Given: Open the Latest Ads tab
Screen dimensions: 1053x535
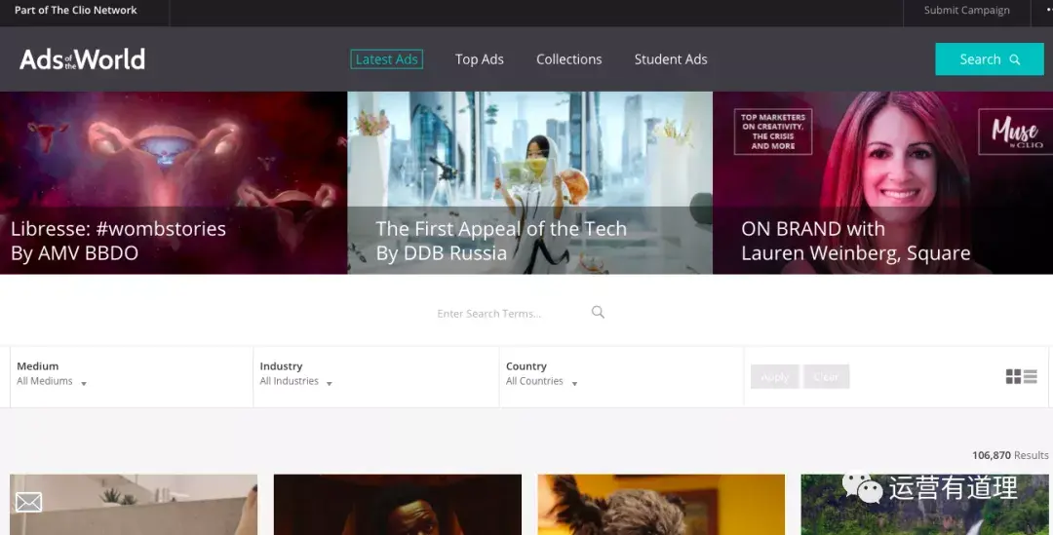Looking at the screenshot, I should click(387, 59).
